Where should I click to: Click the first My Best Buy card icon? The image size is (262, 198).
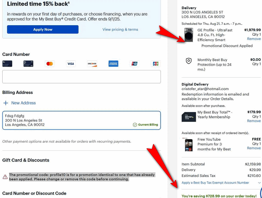(7, 63)
